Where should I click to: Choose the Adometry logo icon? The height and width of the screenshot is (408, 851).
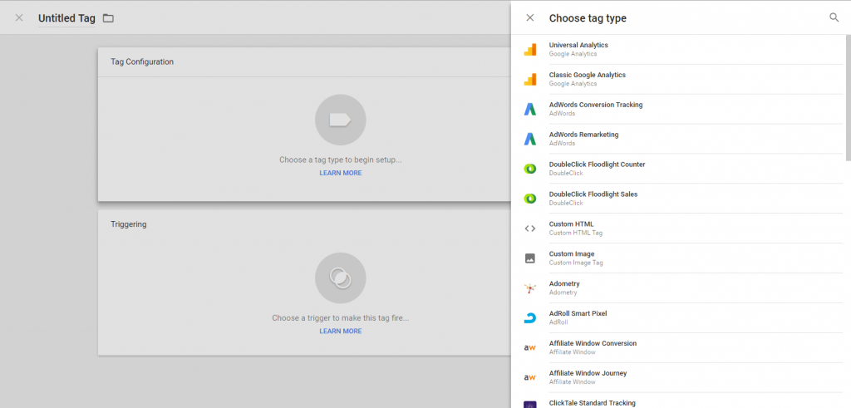(529, 288)
